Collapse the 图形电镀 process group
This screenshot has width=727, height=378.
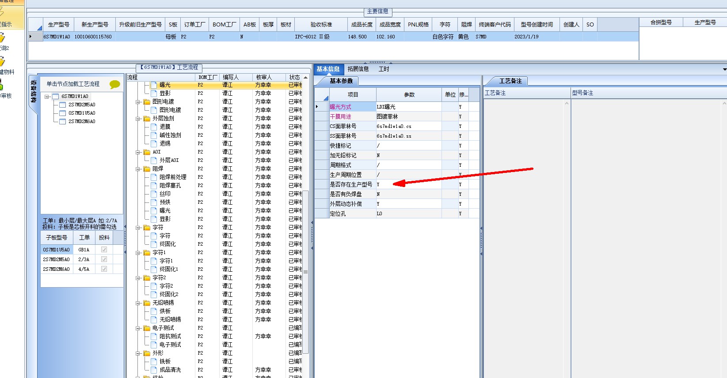138,102
